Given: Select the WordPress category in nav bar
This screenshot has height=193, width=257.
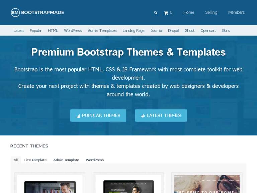Looking at the screenshot, I should point(73,30).
